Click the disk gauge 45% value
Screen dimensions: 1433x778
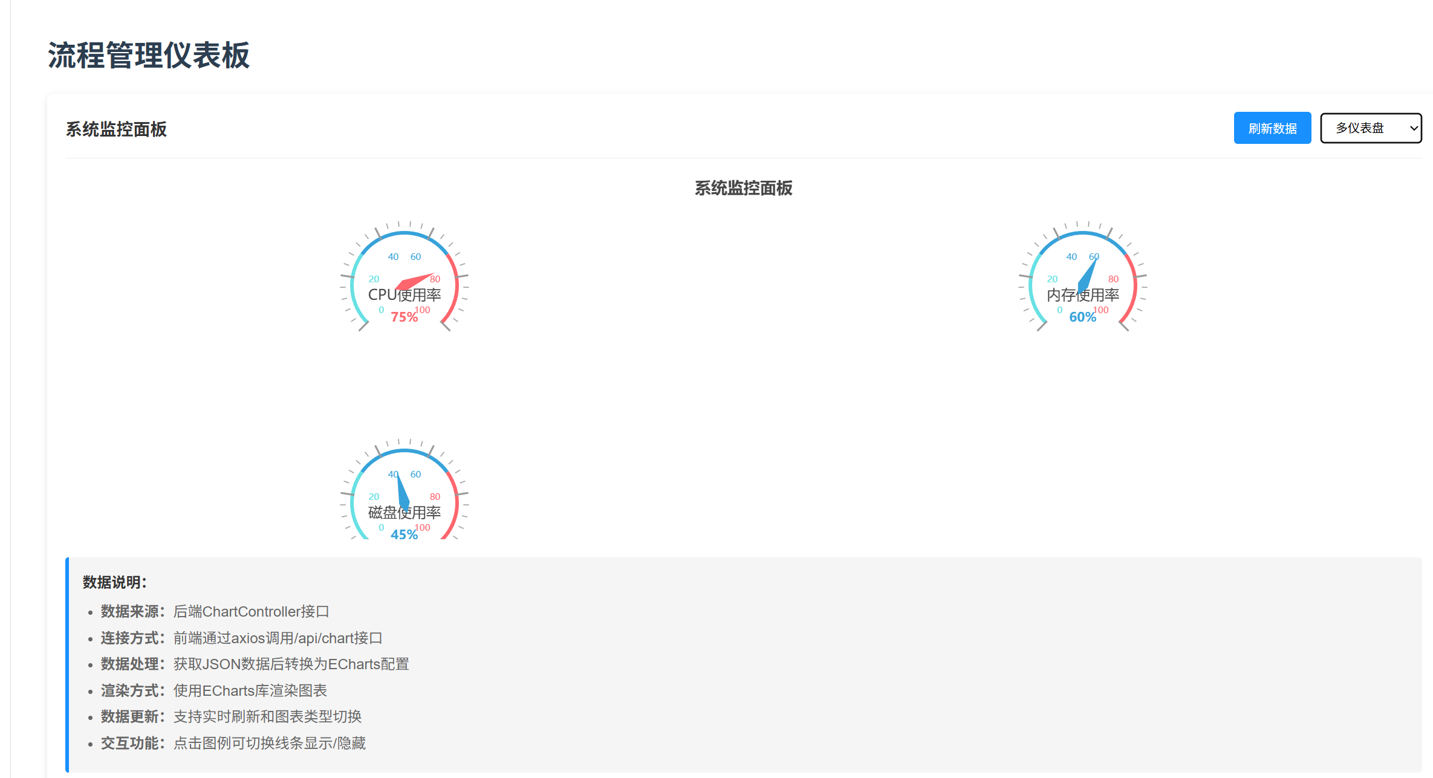coord(404,534)
